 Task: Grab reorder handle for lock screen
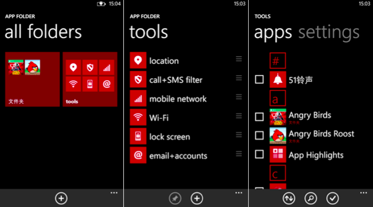pyautogui.click(x=239, y=135)
